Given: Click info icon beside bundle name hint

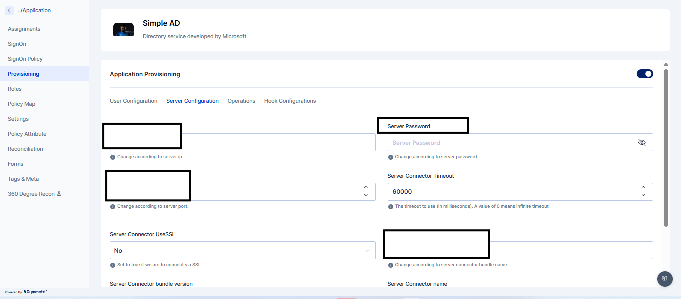Looking at the screenshot, I should [390, 265].
